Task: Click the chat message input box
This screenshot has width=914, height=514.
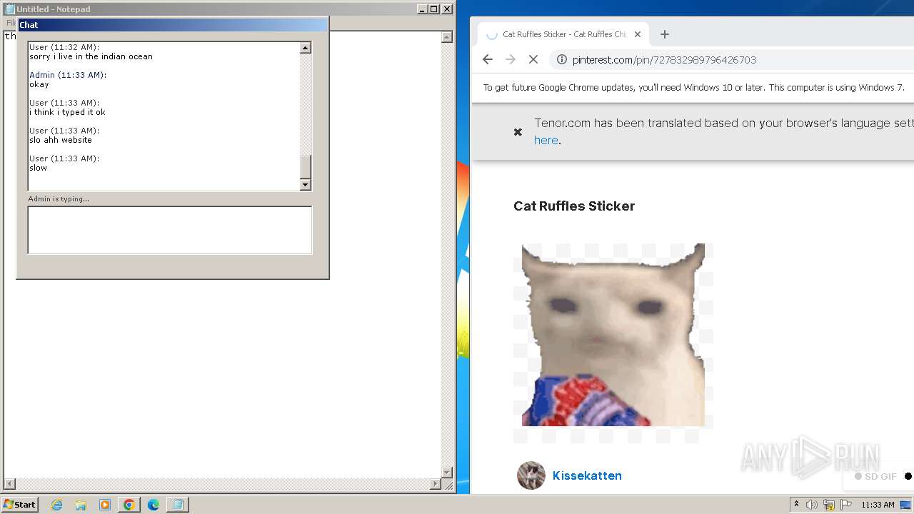Action: (x=170, y=230)
